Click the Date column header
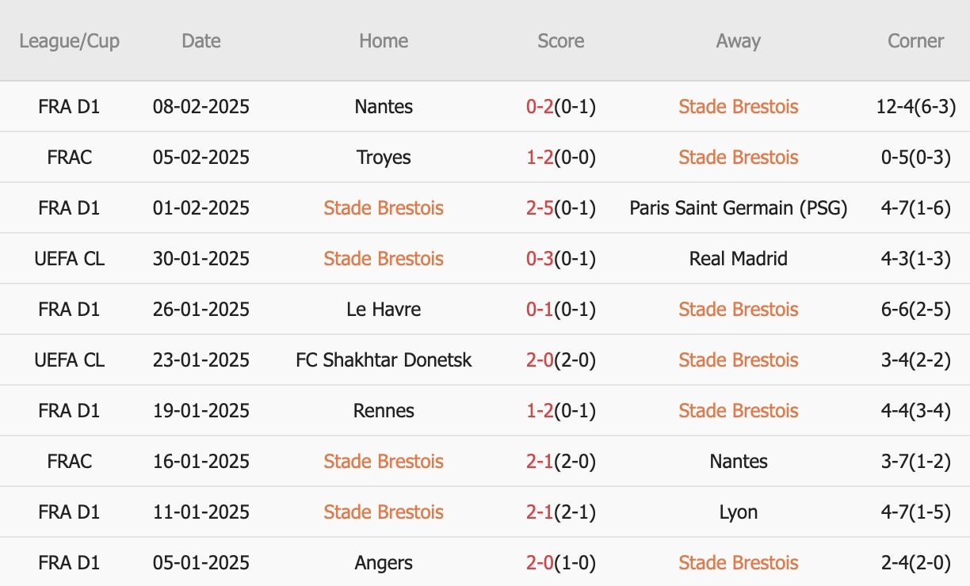This screenshot has width=970, height=586. pyautogui.click(x=200, y=41)
